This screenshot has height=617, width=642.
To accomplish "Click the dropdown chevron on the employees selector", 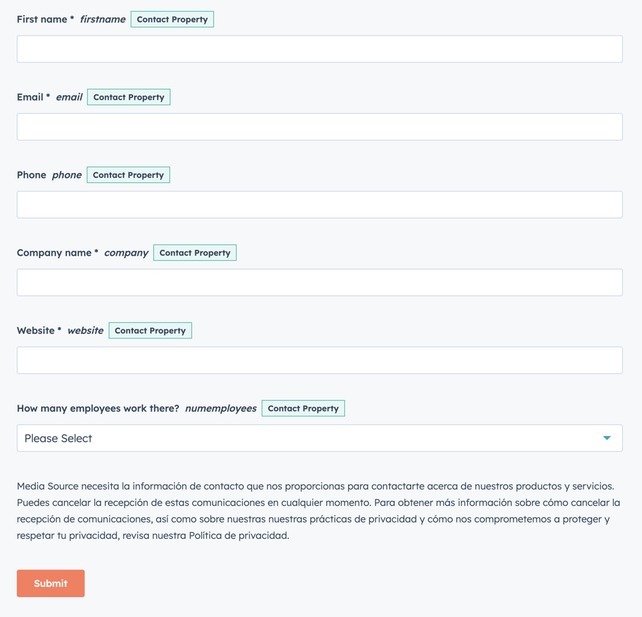I will (x=606, y=438).
